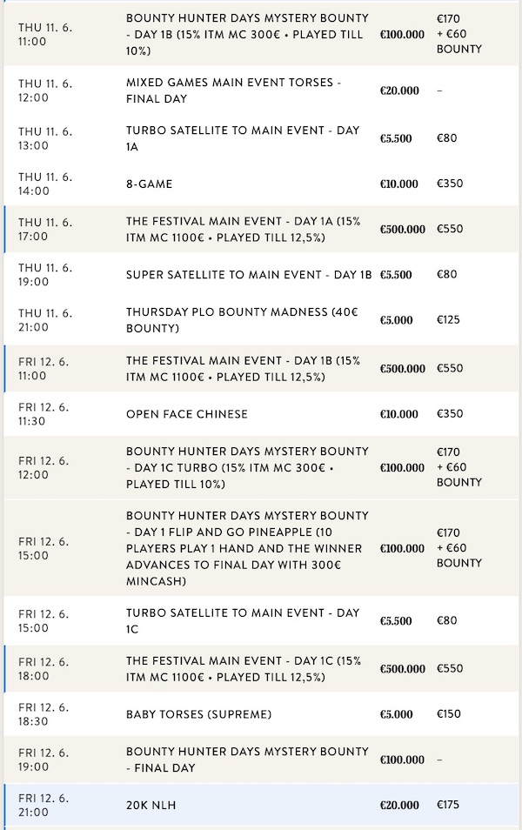Select Baby Torses (Supreme) event
522x830 pixels.
point(261,714)
